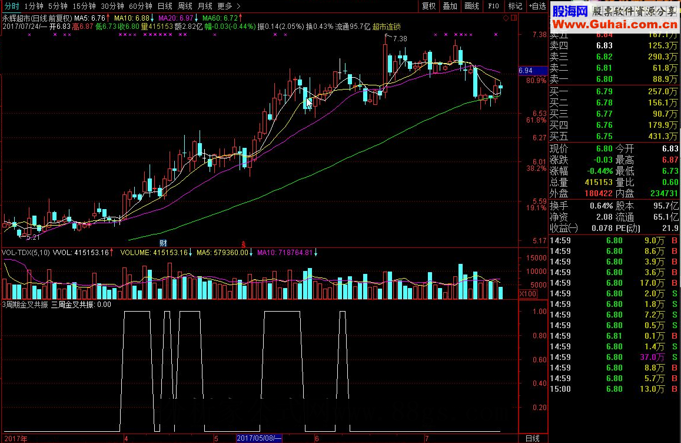
Task: Click the 财 financial marker icon
Action: 163,243
